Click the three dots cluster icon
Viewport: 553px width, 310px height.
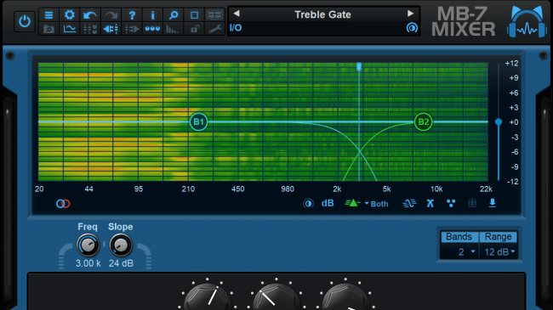451,203
